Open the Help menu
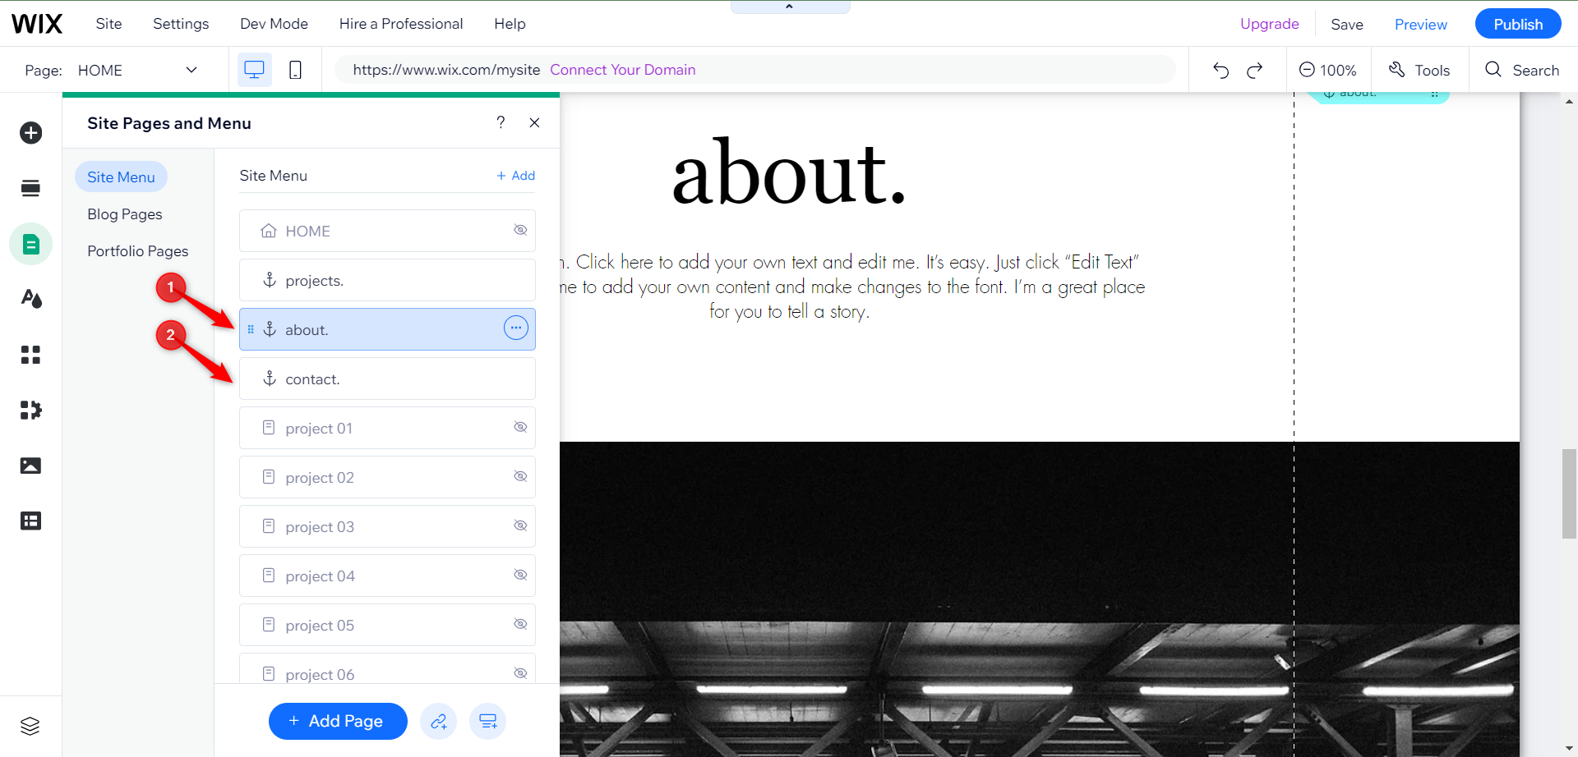This screenshot has width=1578, height=757. coord(510,24)
